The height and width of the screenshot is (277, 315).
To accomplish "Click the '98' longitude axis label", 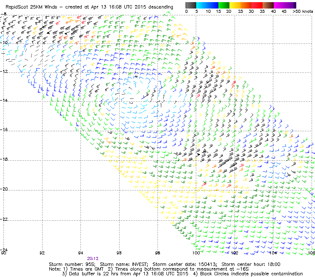I will [x=157, y=253].
